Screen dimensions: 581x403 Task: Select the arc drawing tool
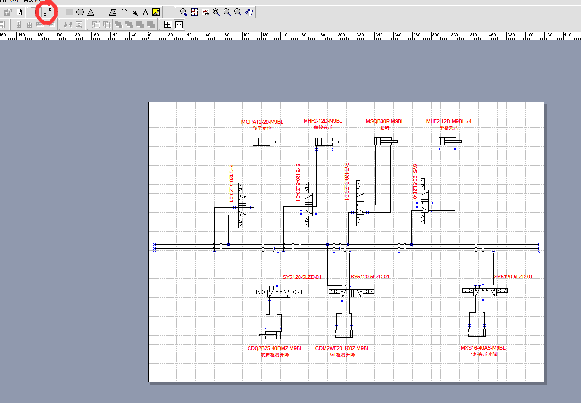[124, 12]
